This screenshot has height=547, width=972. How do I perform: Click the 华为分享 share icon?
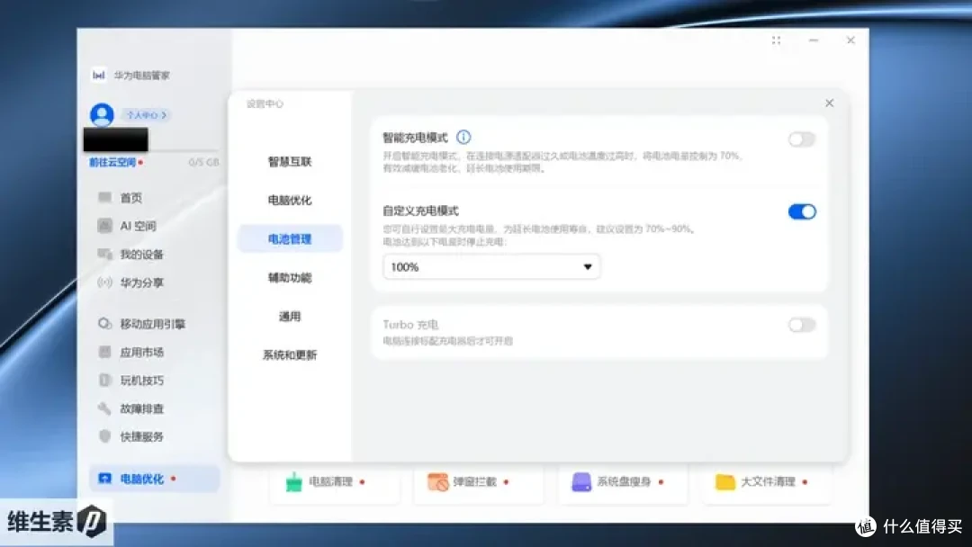(104, 282)
